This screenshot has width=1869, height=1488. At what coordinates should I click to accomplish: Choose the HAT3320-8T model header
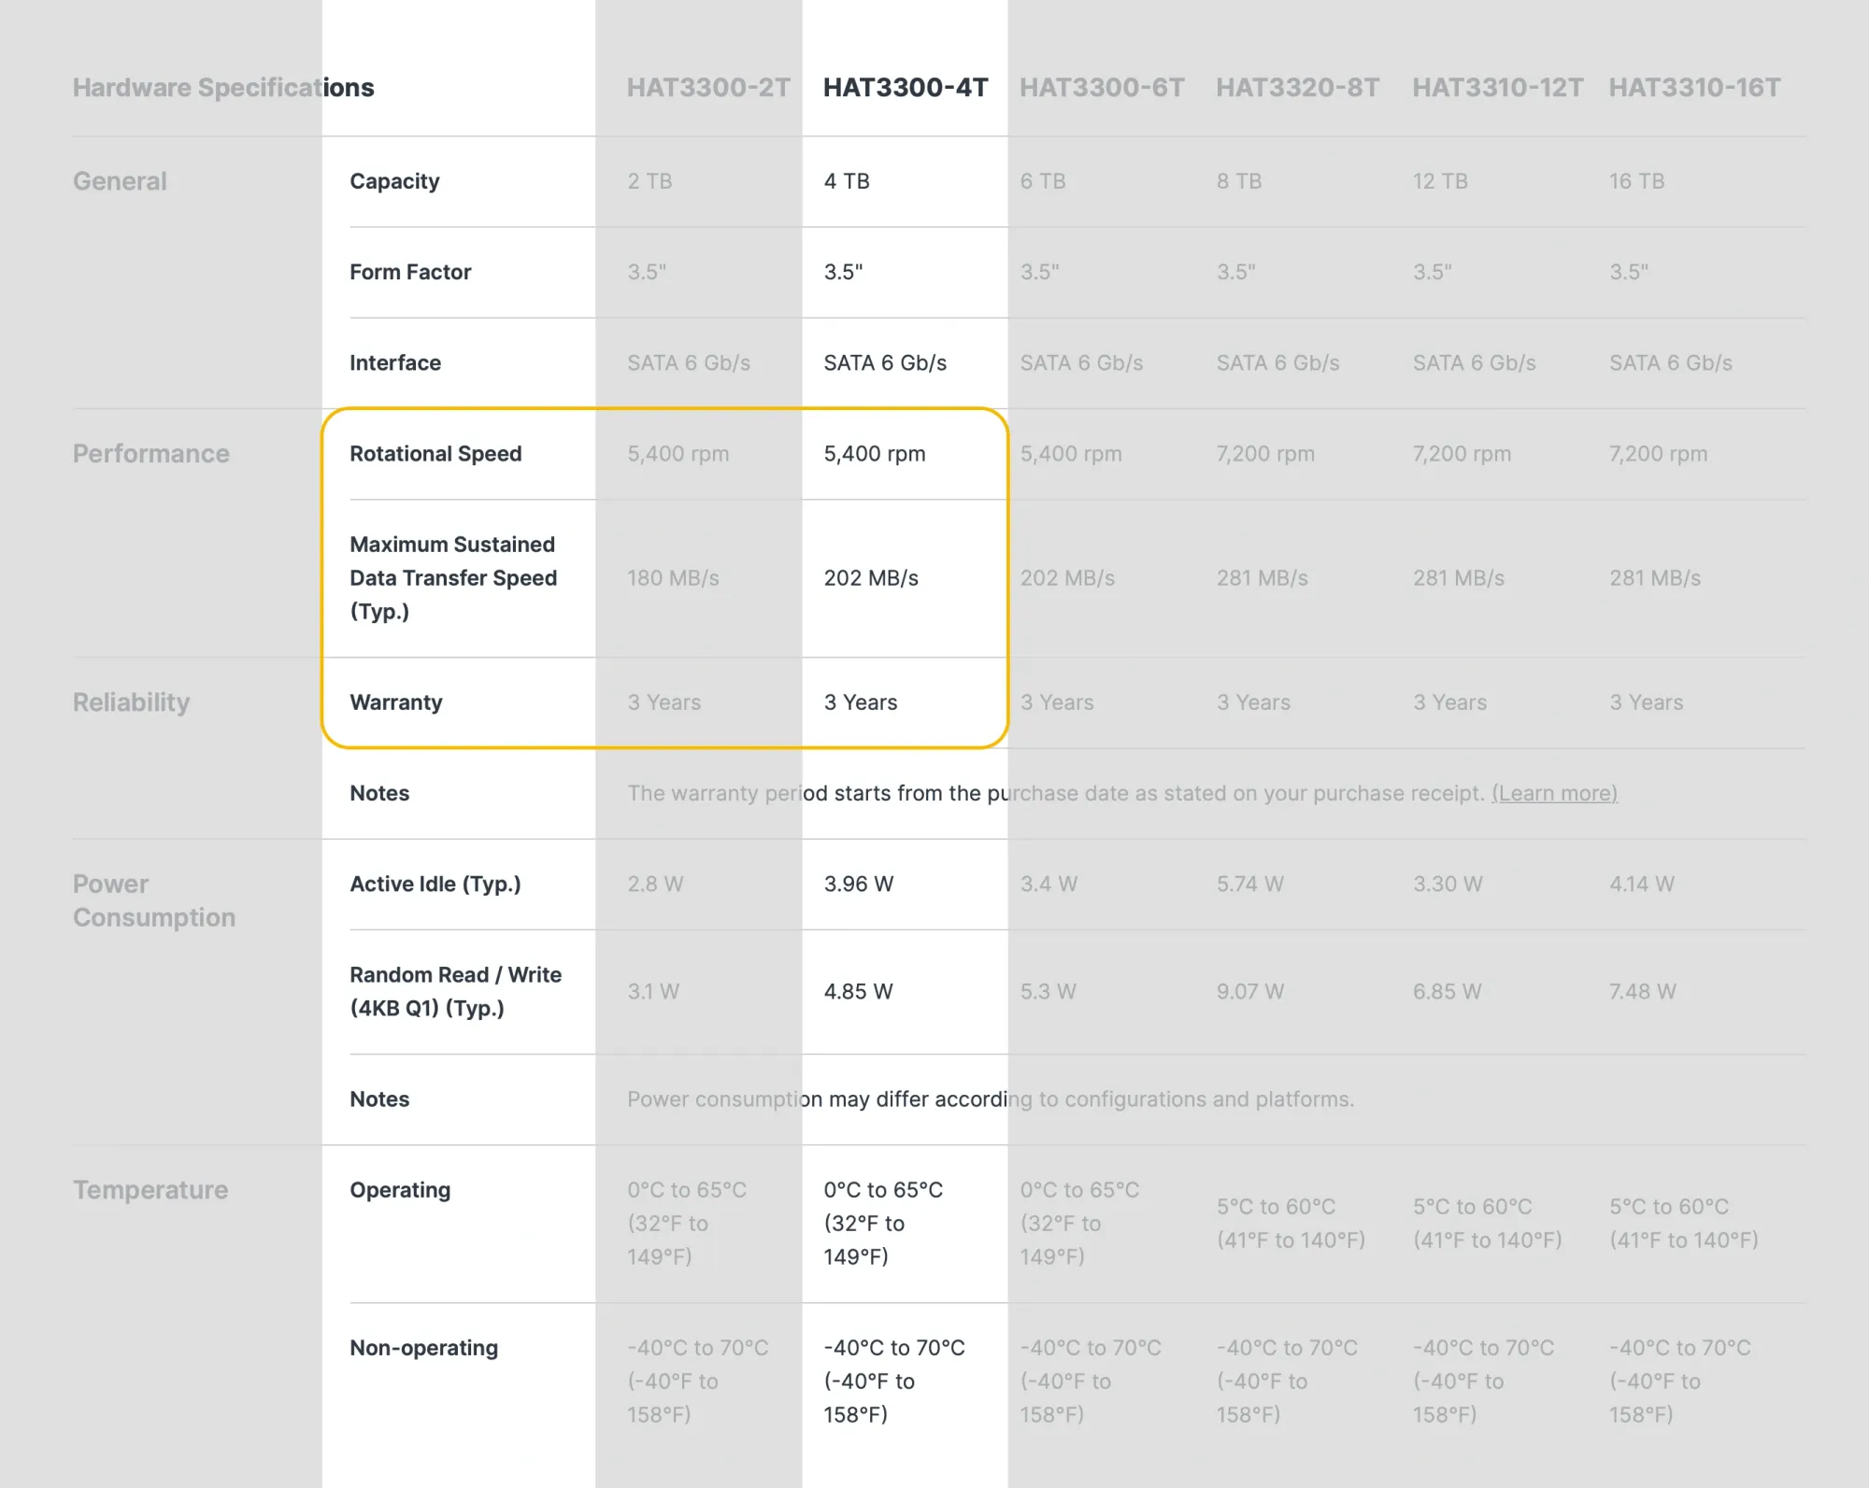pyautogui.click(x=1297, y=88)
